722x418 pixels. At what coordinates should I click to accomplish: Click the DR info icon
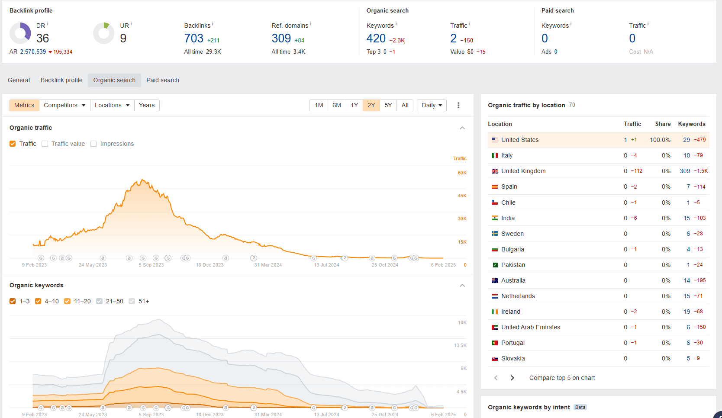pos(48,24)
